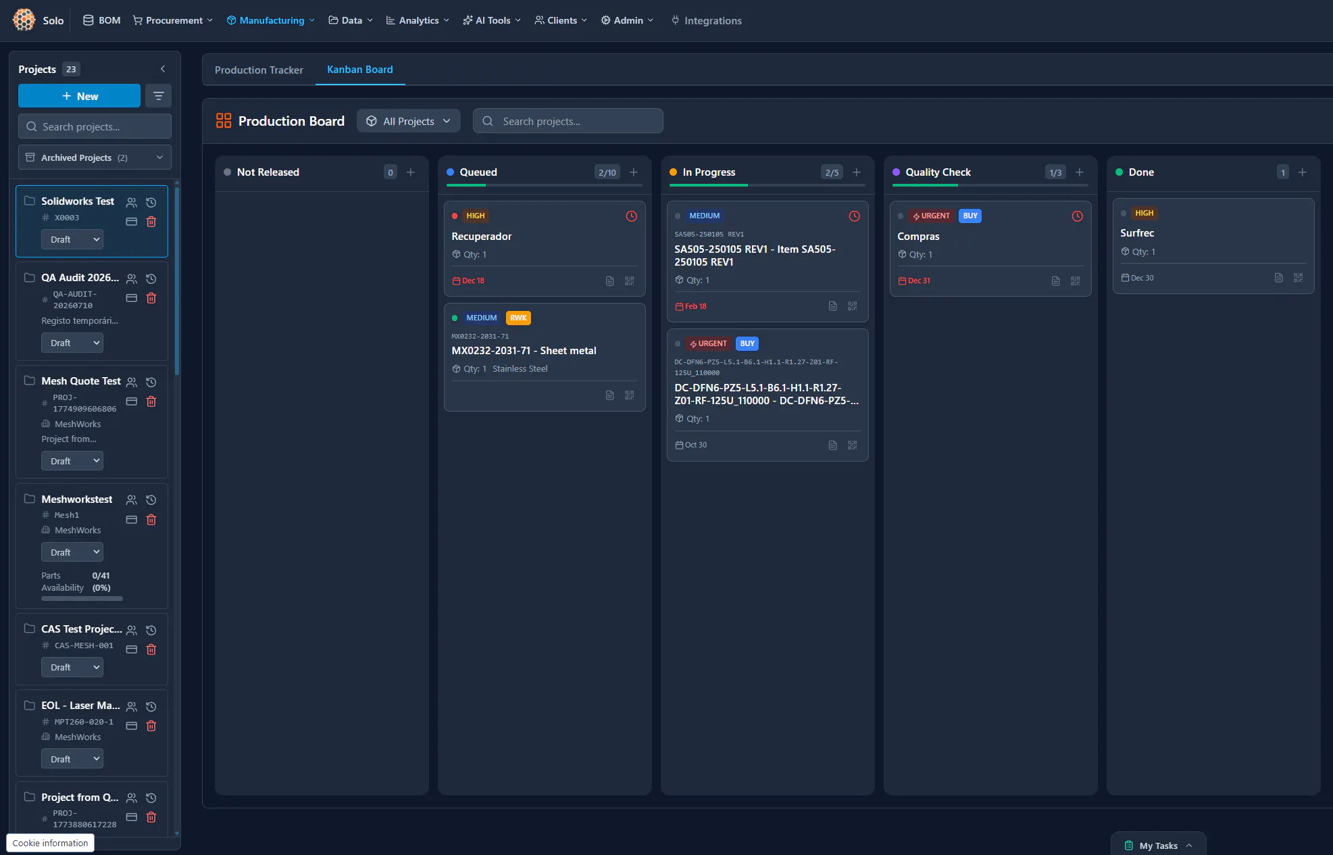Add a card to the Queued column

tap(634, 172)
